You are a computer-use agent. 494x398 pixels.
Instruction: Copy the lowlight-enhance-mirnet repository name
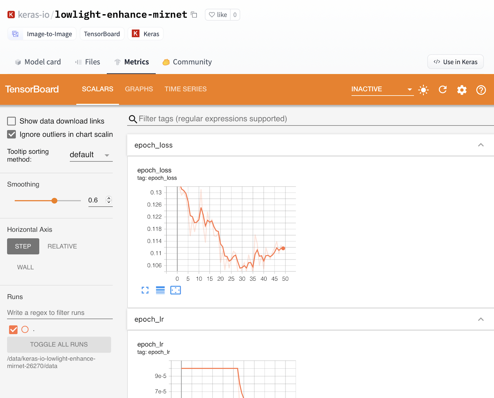[x=194, y=15]
